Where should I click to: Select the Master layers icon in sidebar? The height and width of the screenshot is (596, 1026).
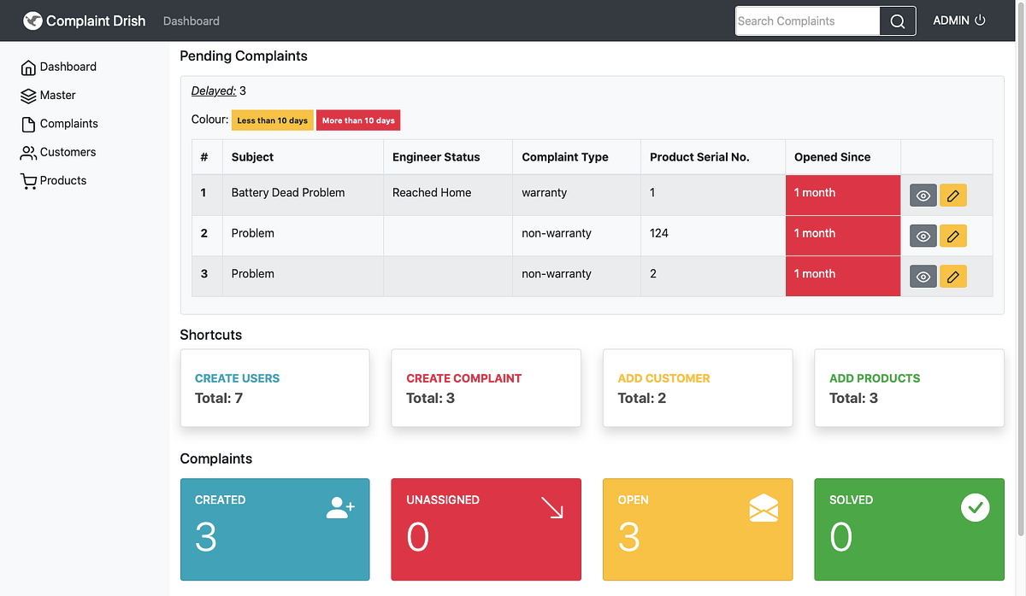click(28, 95)
